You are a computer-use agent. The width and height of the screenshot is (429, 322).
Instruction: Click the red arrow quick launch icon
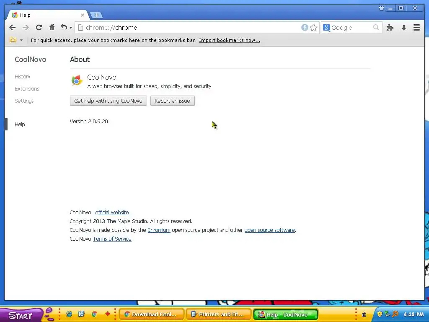pyautogui.click(x=108, y=314)
